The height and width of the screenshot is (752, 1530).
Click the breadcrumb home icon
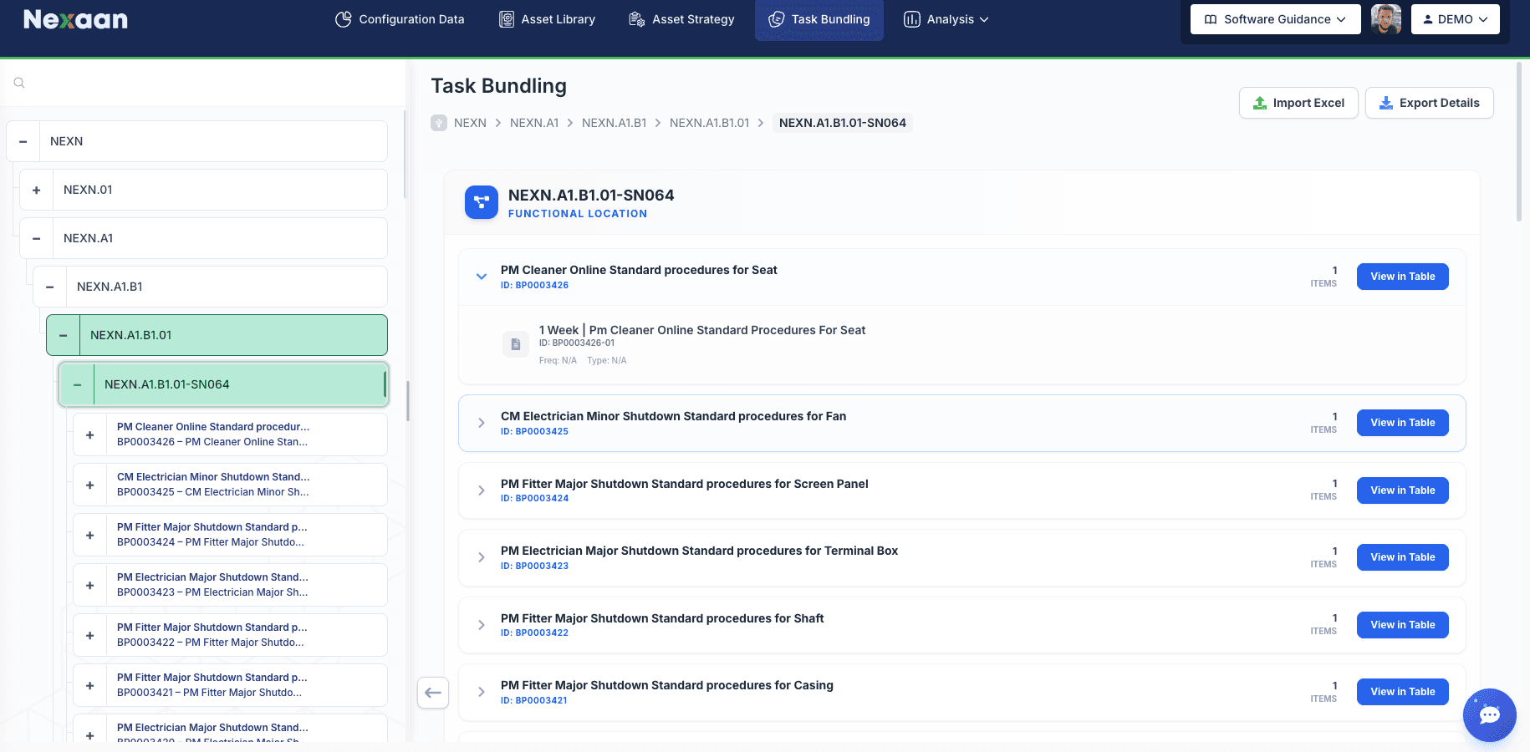pos(439,123)
